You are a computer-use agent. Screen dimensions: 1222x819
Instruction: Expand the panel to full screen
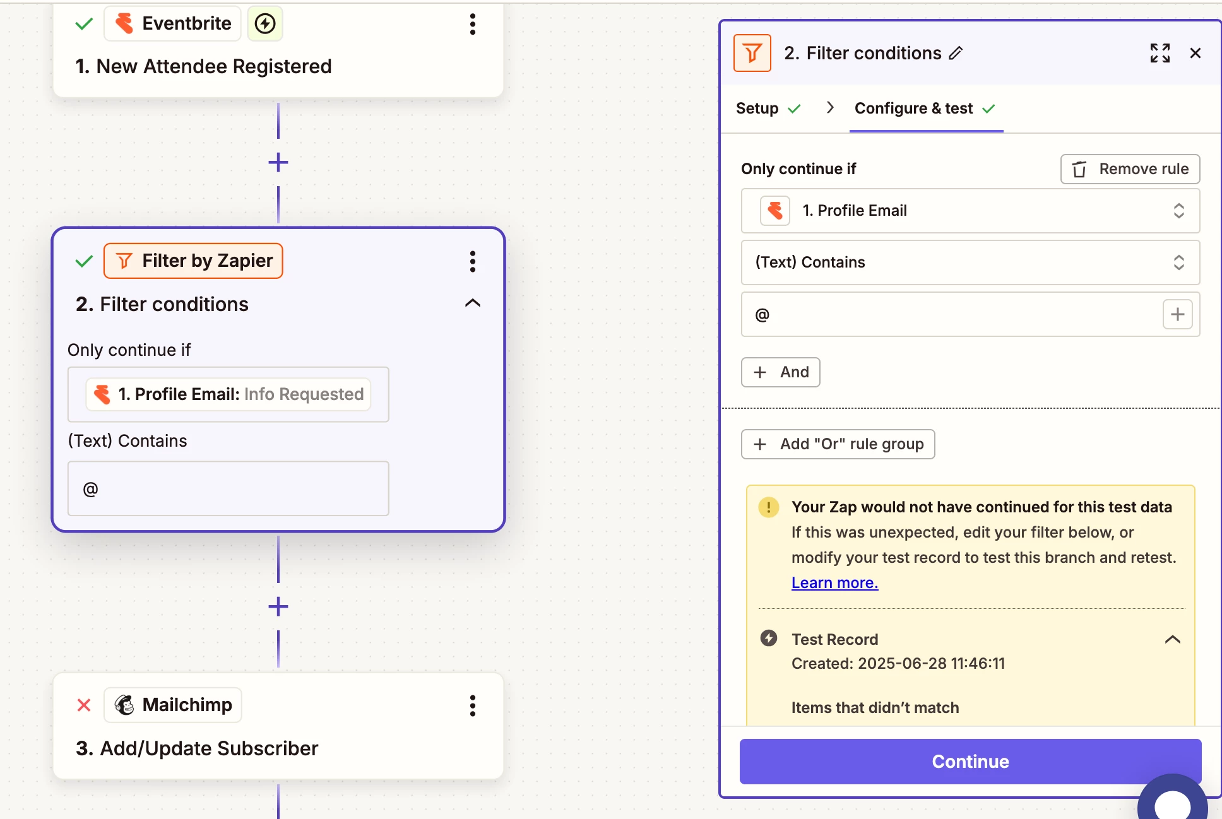1160,53
